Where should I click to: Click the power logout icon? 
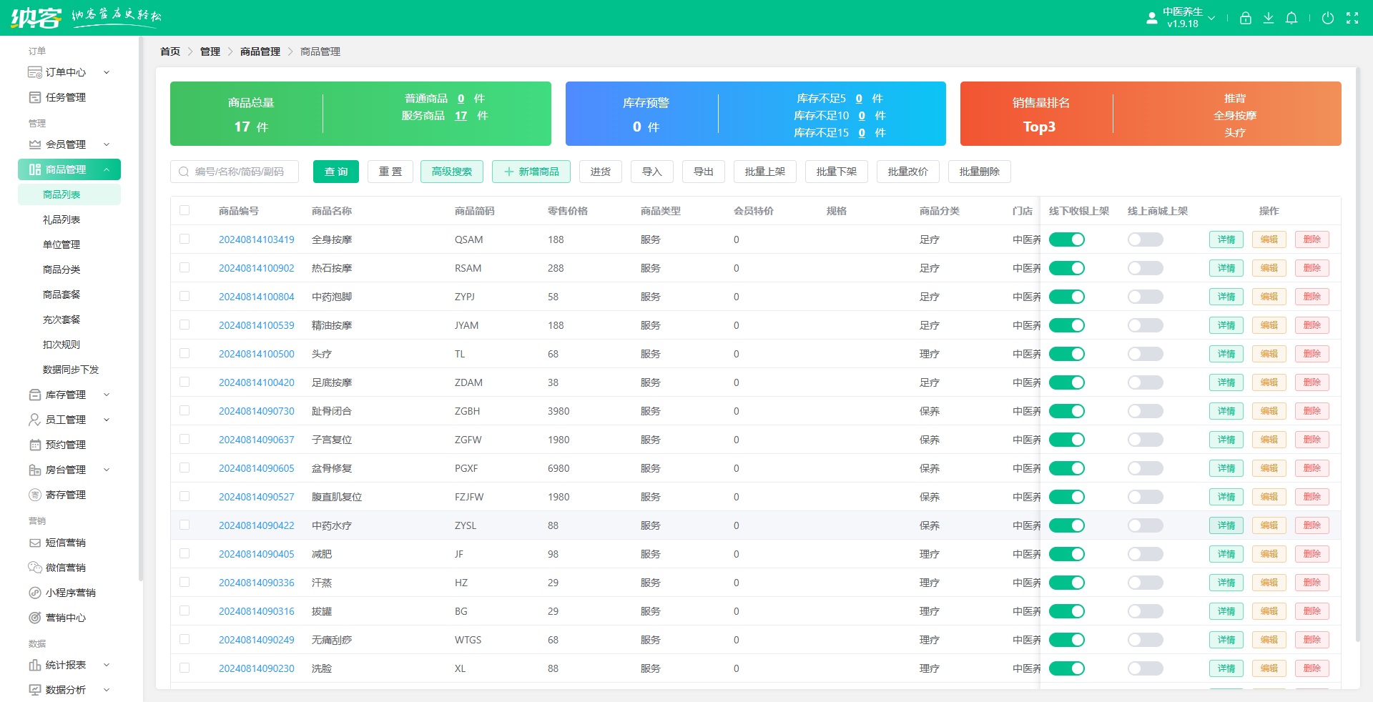(x=1327, y=18)
